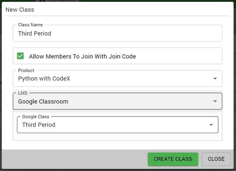Click the Google Class field label
Image resolution: width=236 pixels, height=171 pixels.
[36, 117]
